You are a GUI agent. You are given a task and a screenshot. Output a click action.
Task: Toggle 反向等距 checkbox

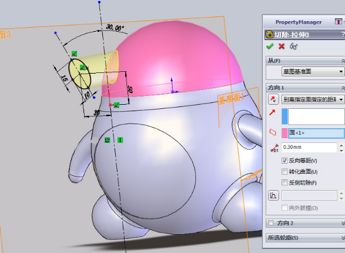284,161
